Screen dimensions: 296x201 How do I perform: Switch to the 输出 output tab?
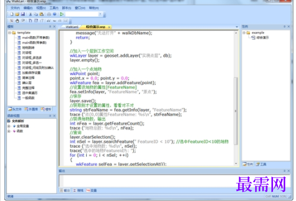65,190
